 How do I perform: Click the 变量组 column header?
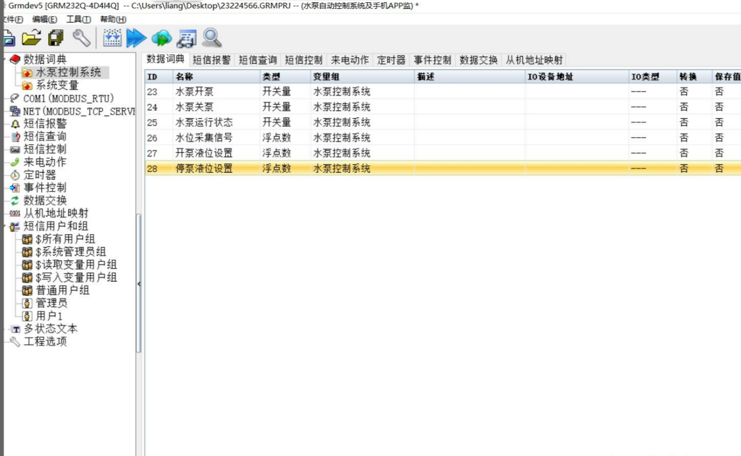tap(362, 77)
